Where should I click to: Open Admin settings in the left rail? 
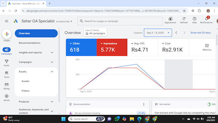tap(6, 98)
